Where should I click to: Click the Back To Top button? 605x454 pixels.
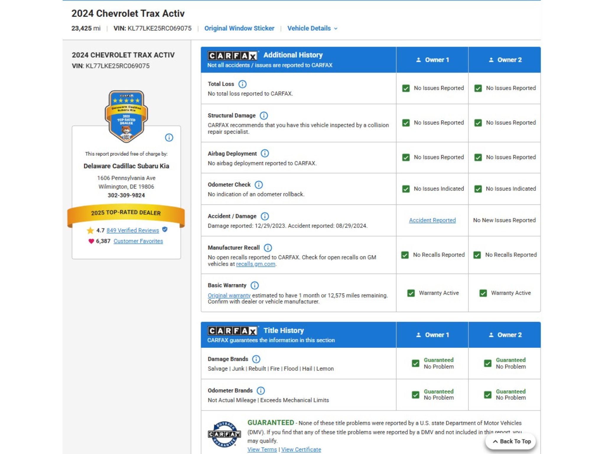click(511, 441)
